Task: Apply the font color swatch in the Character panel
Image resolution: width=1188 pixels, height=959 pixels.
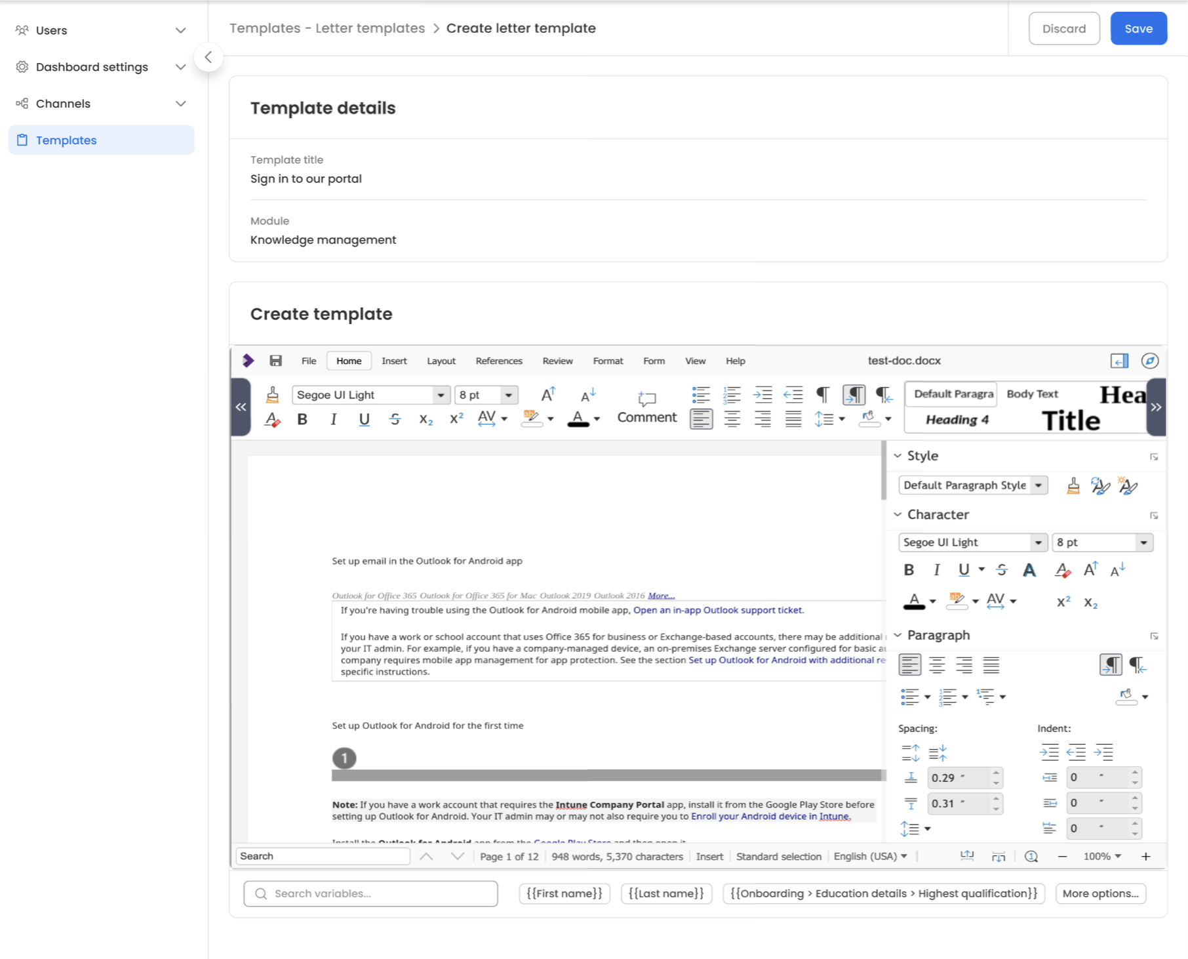Action: pyautogui.click(x=914, y=602)
